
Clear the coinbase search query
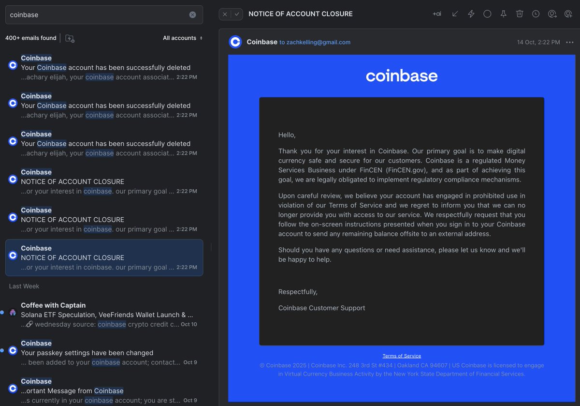[193, 15]
